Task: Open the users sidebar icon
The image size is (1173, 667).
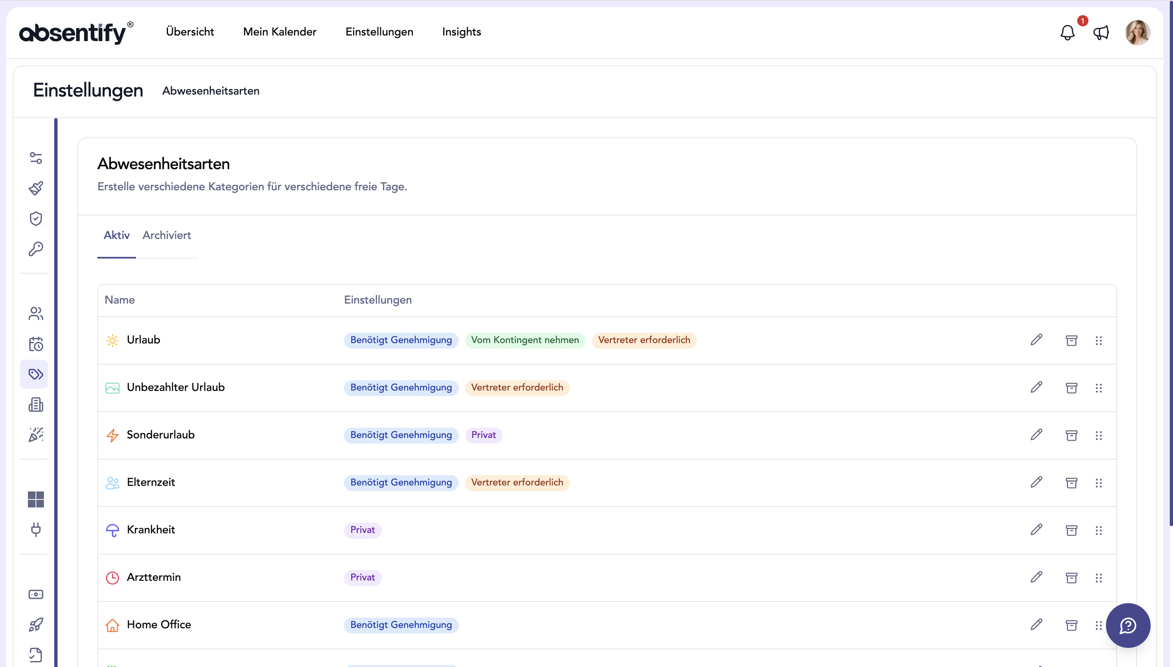Action: point(36,314)
